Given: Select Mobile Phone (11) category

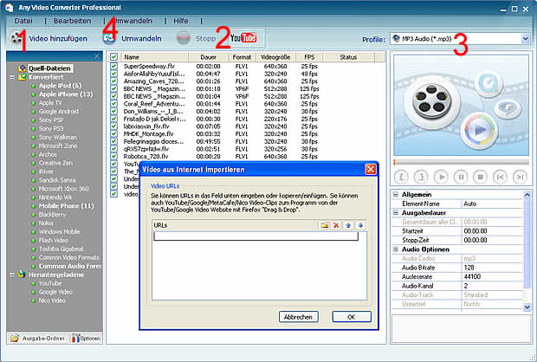Looking at the screenshot, I should coord(66,206).
